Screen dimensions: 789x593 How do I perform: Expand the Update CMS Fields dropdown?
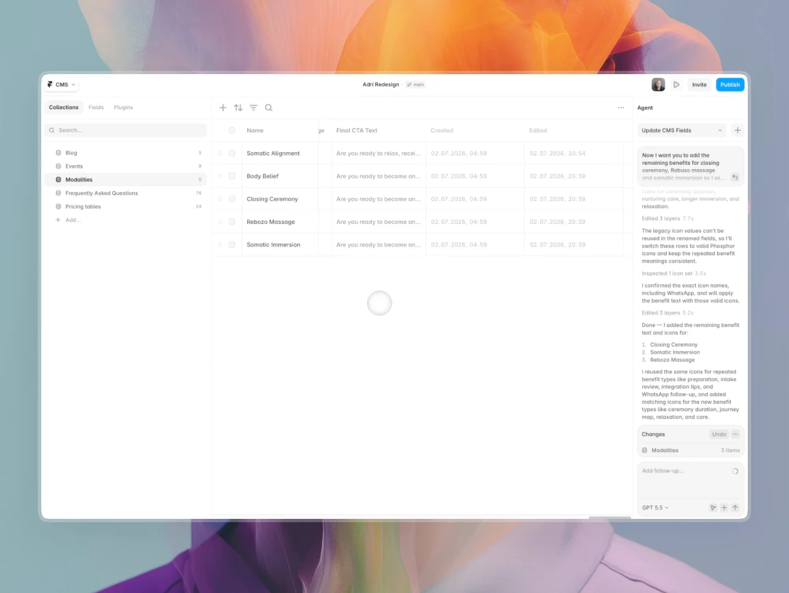tap(682, 130)
